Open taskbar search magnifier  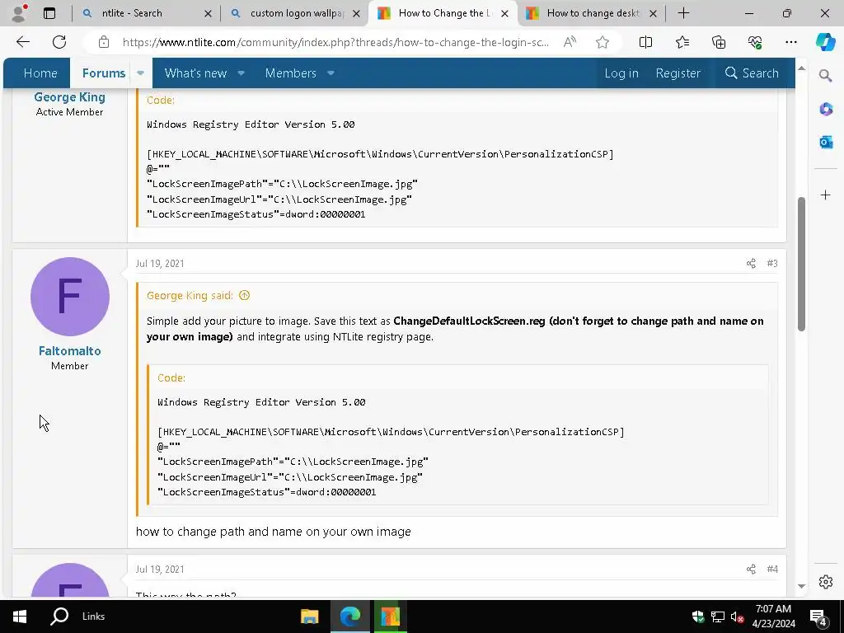(59, 617)
